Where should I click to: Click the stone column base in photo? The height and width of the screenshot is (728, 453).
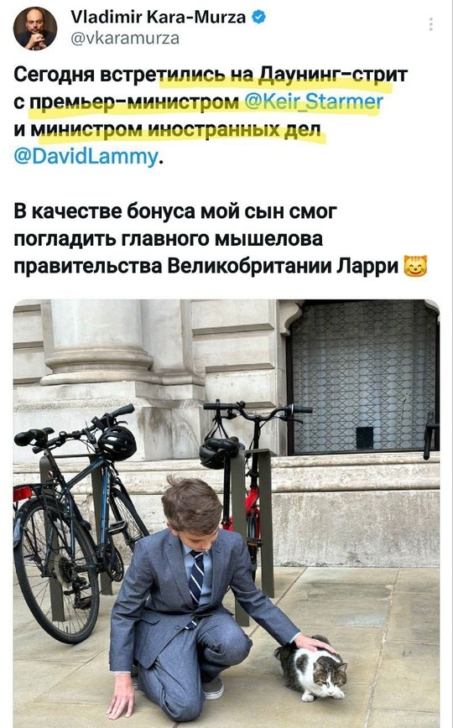(x=97, y=367)
